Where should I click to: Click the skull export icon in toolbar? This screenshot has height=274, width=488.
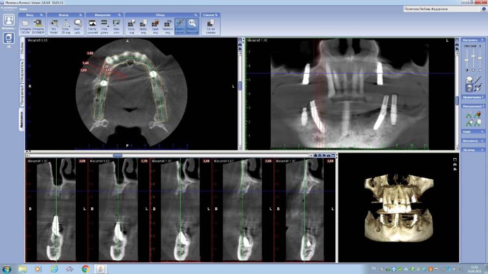[77, 23]
